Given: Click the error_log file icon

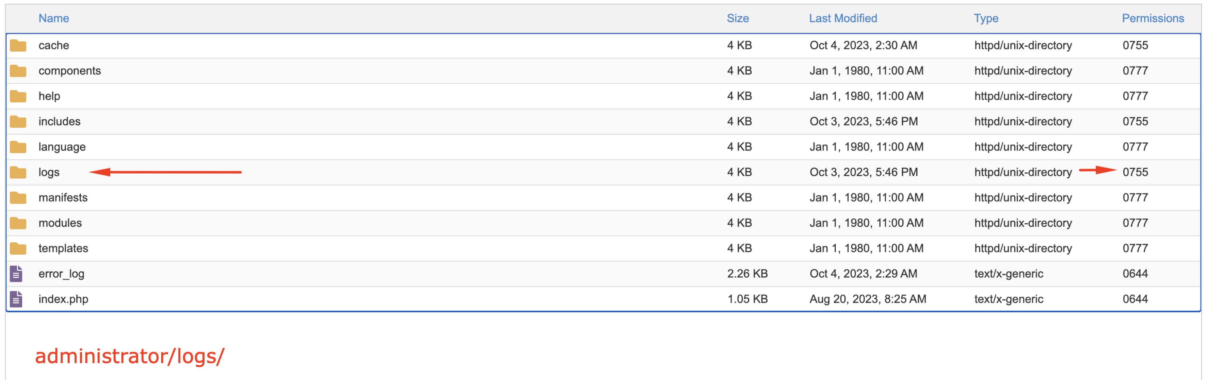Looking at the screenshot, I should (16, 274).
